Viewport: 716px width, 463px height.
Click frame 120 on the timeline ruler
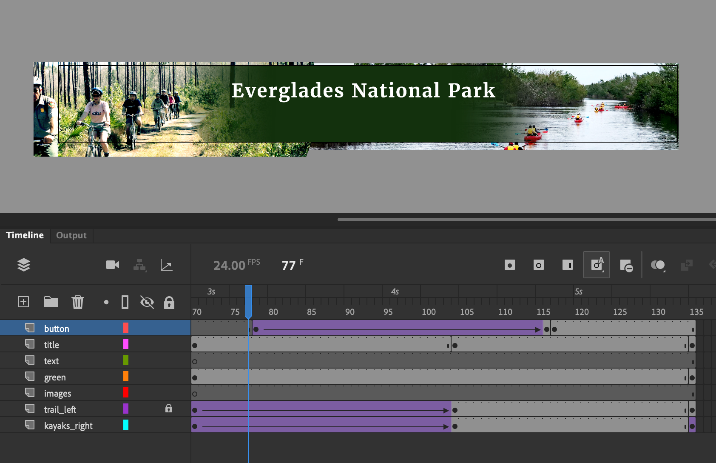[582, 312]
